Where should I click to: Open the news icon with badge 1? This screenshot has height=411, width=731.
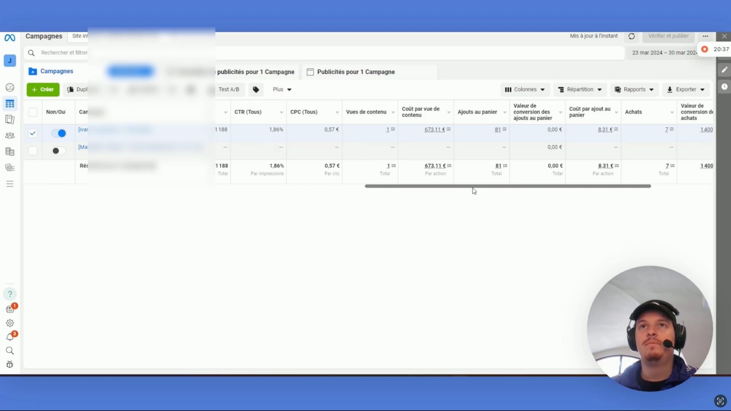click(x=11, y=309)
